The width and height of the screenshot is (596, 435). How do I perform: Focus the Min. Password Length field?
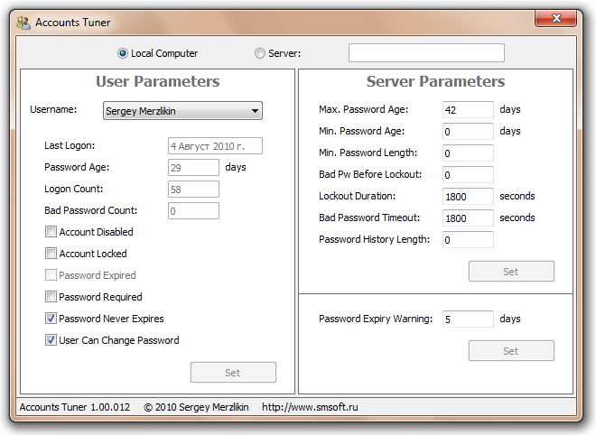[x=468, y=153]
